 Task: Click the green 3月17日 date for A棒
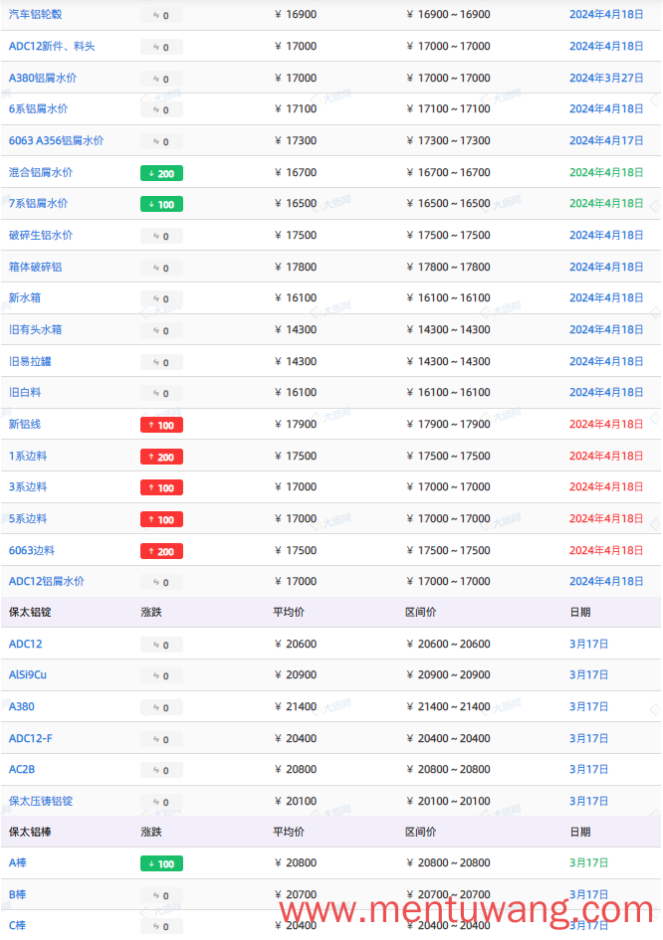point(588,862)
